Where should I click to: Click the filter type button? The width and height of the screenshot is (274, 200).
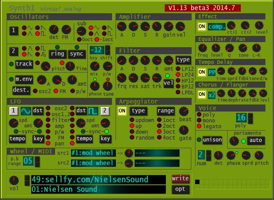(x=183, y=60)
